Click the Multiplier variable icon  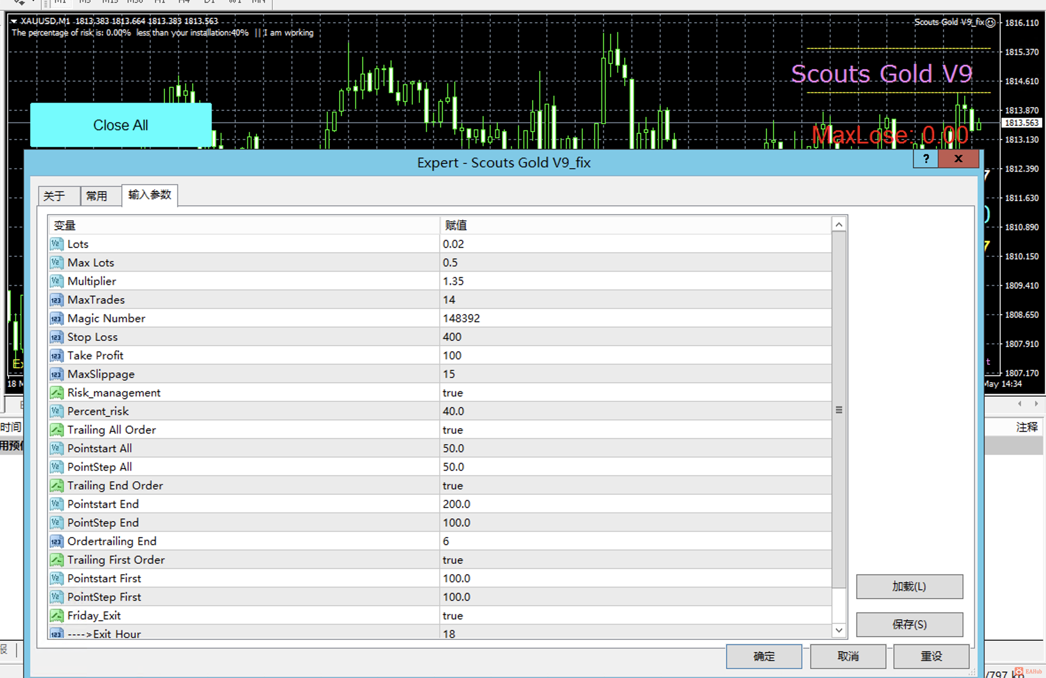57,281
